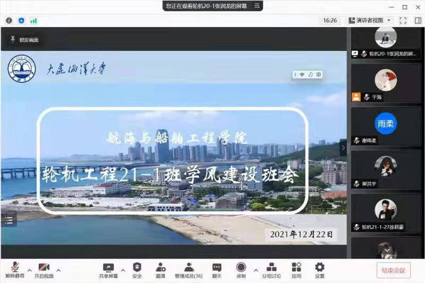425x283 pixels.
Task: Open 共享屏幕 screen share
Action: (108, 270)
